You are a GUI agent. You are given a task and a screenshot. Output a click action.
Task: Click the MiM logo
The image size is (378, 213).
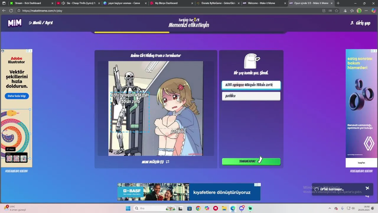(x=15, y=23)
